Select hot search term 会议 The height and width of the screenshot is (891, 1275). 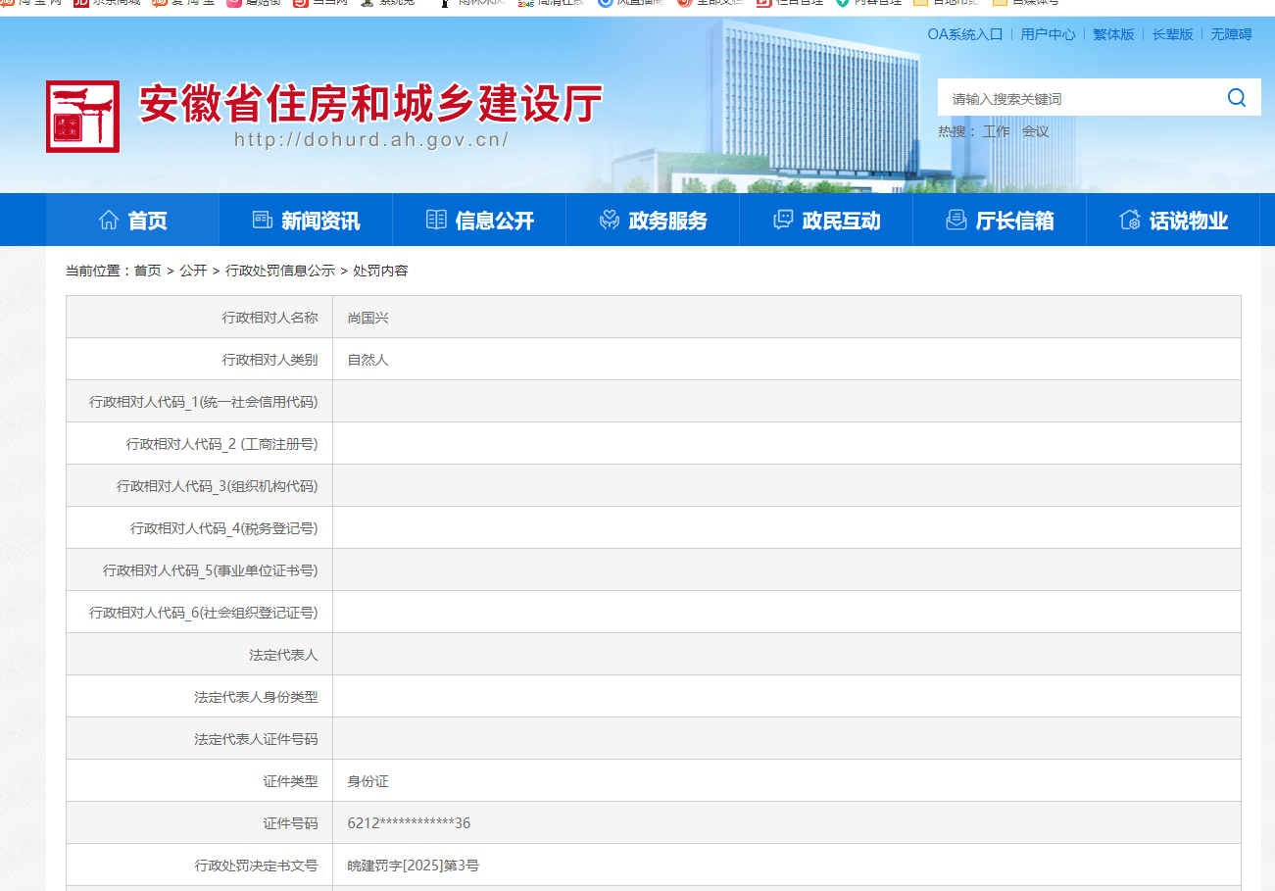(1035, 131)
